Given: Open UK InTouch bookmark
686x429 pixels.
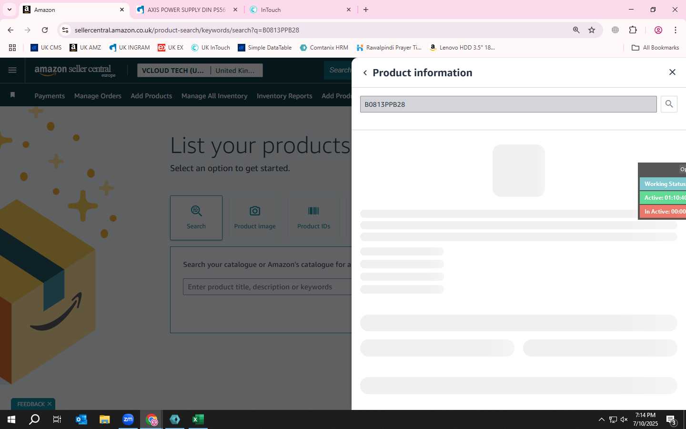Looking at the screenshot, I should (x=211, y=48).
